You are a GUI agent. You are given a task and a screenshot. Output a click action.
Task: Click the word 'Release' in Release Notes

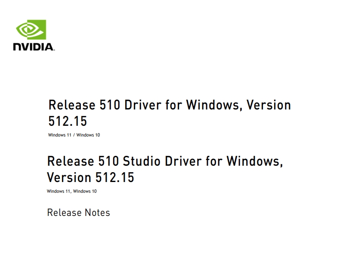pyautogui.click(x=65, y=212)
